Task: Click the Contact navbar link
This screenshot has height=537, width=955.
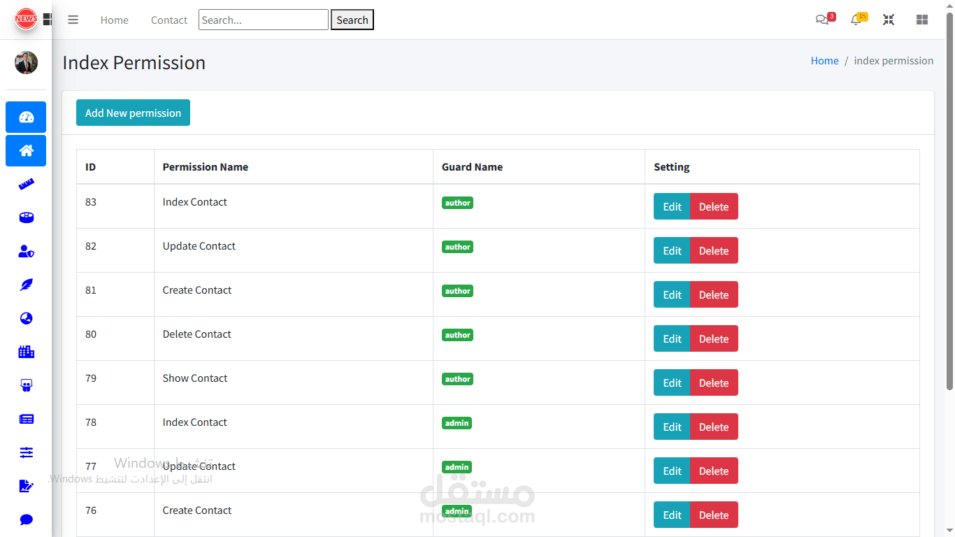Action: coord(169,20)
